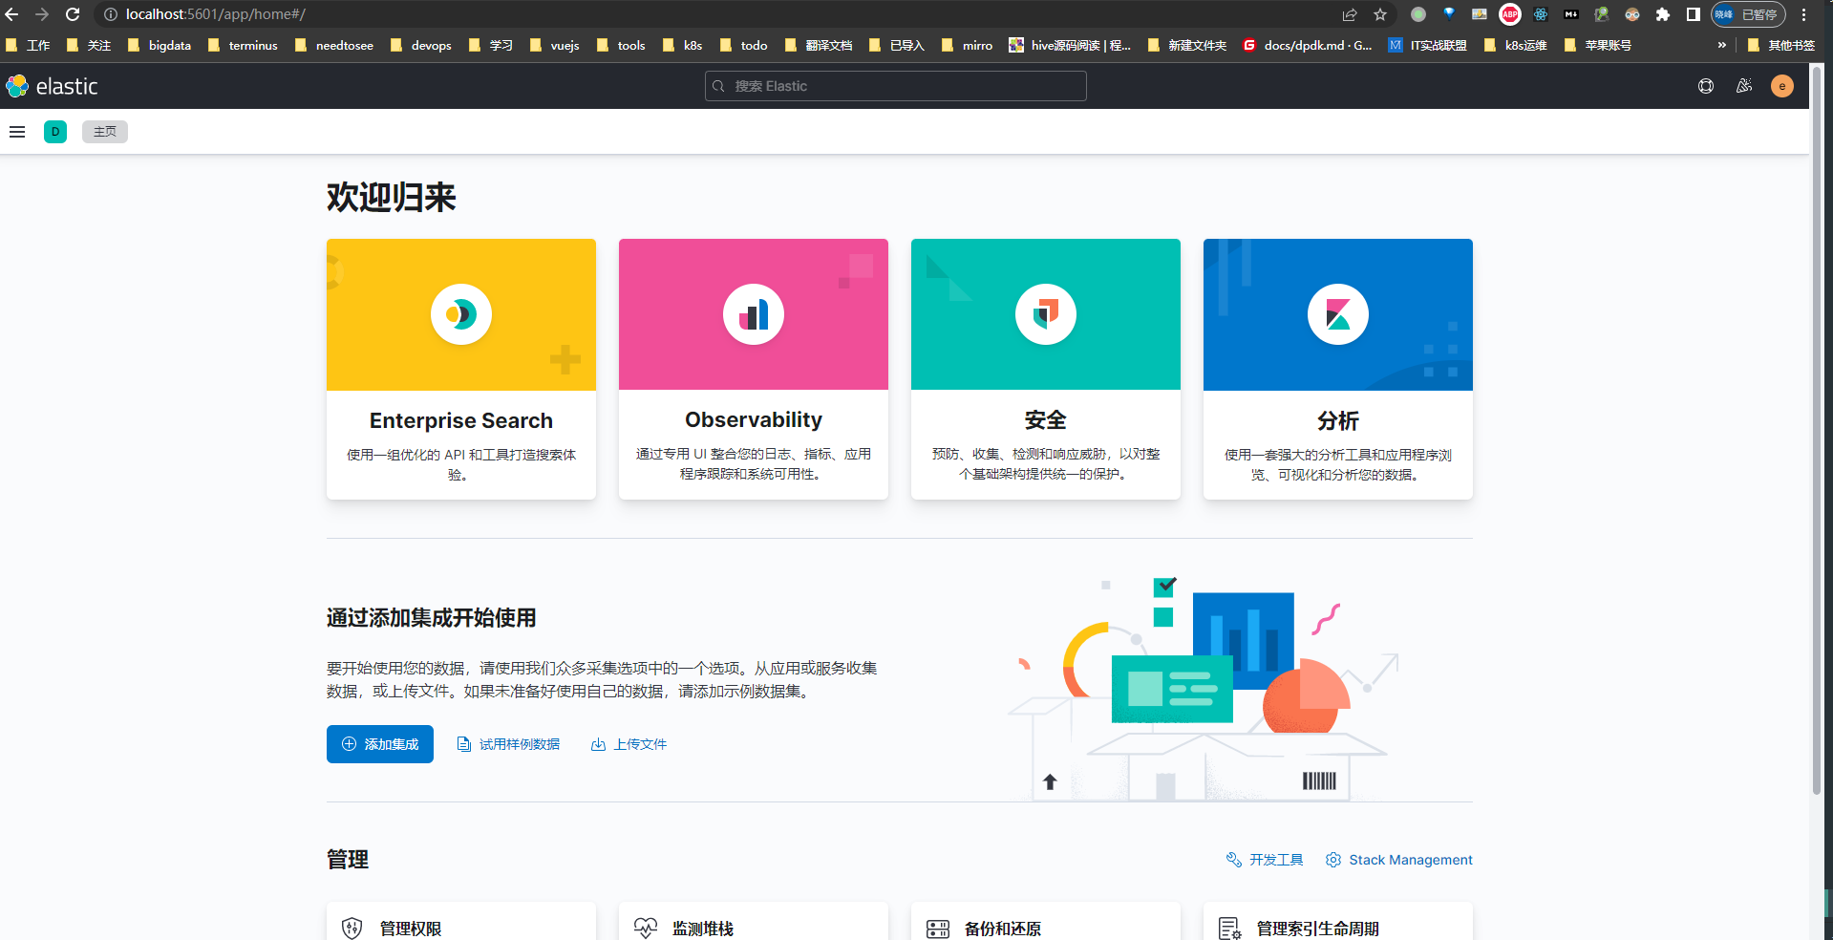The height and width of the screenshot is (940, 1833).
Task: Open the 安全 solution title
Action: point(1046,420)
